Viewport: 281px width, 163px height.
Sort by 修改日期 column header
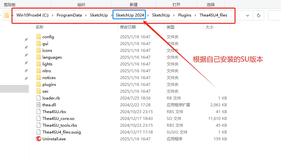[x=128, y=27]
